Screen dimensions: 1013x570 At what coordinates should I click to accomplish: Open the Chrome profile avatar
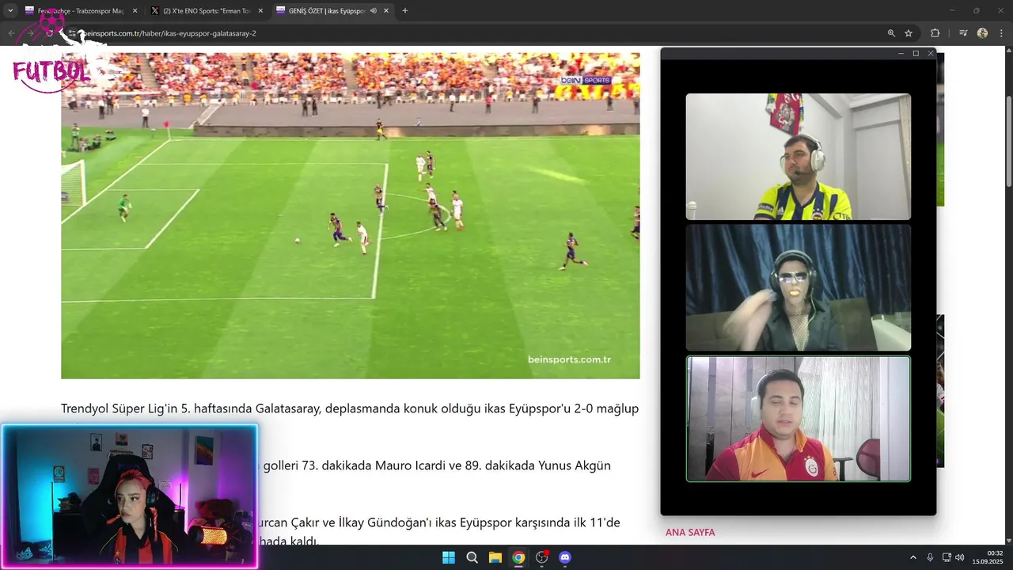[982, 33]
